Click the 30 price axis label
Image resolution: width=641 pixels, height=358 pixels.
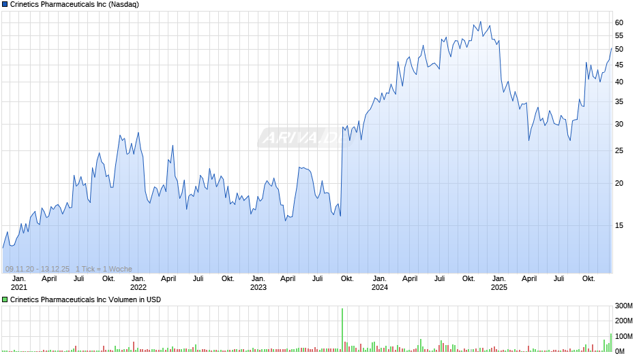click(619, 124)
